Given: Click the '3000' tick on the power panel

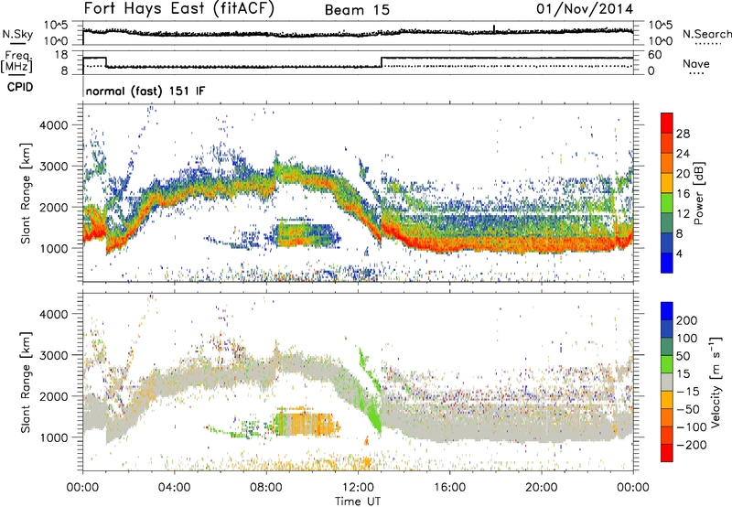Looking at the screenshot, I should coord(53,167).
